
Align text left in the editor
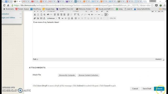[55, 15]
